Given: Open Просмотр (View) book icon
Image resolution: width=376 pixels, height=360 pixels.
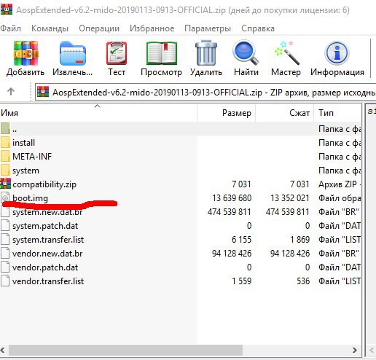Looking at the screenshot, I should (162, 53).
